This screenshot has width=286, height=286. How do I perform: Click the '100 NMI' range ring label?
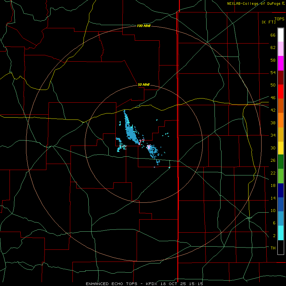pos(144,26)
